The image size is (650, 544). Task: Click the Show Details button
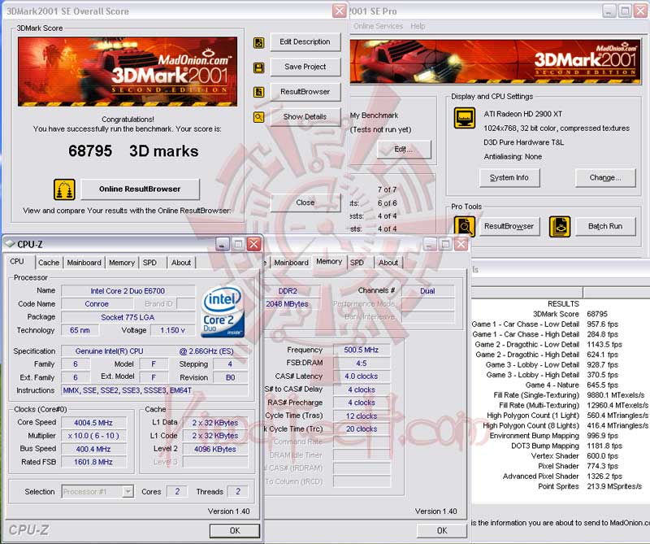pyautogui.click(x=305, y=117)
